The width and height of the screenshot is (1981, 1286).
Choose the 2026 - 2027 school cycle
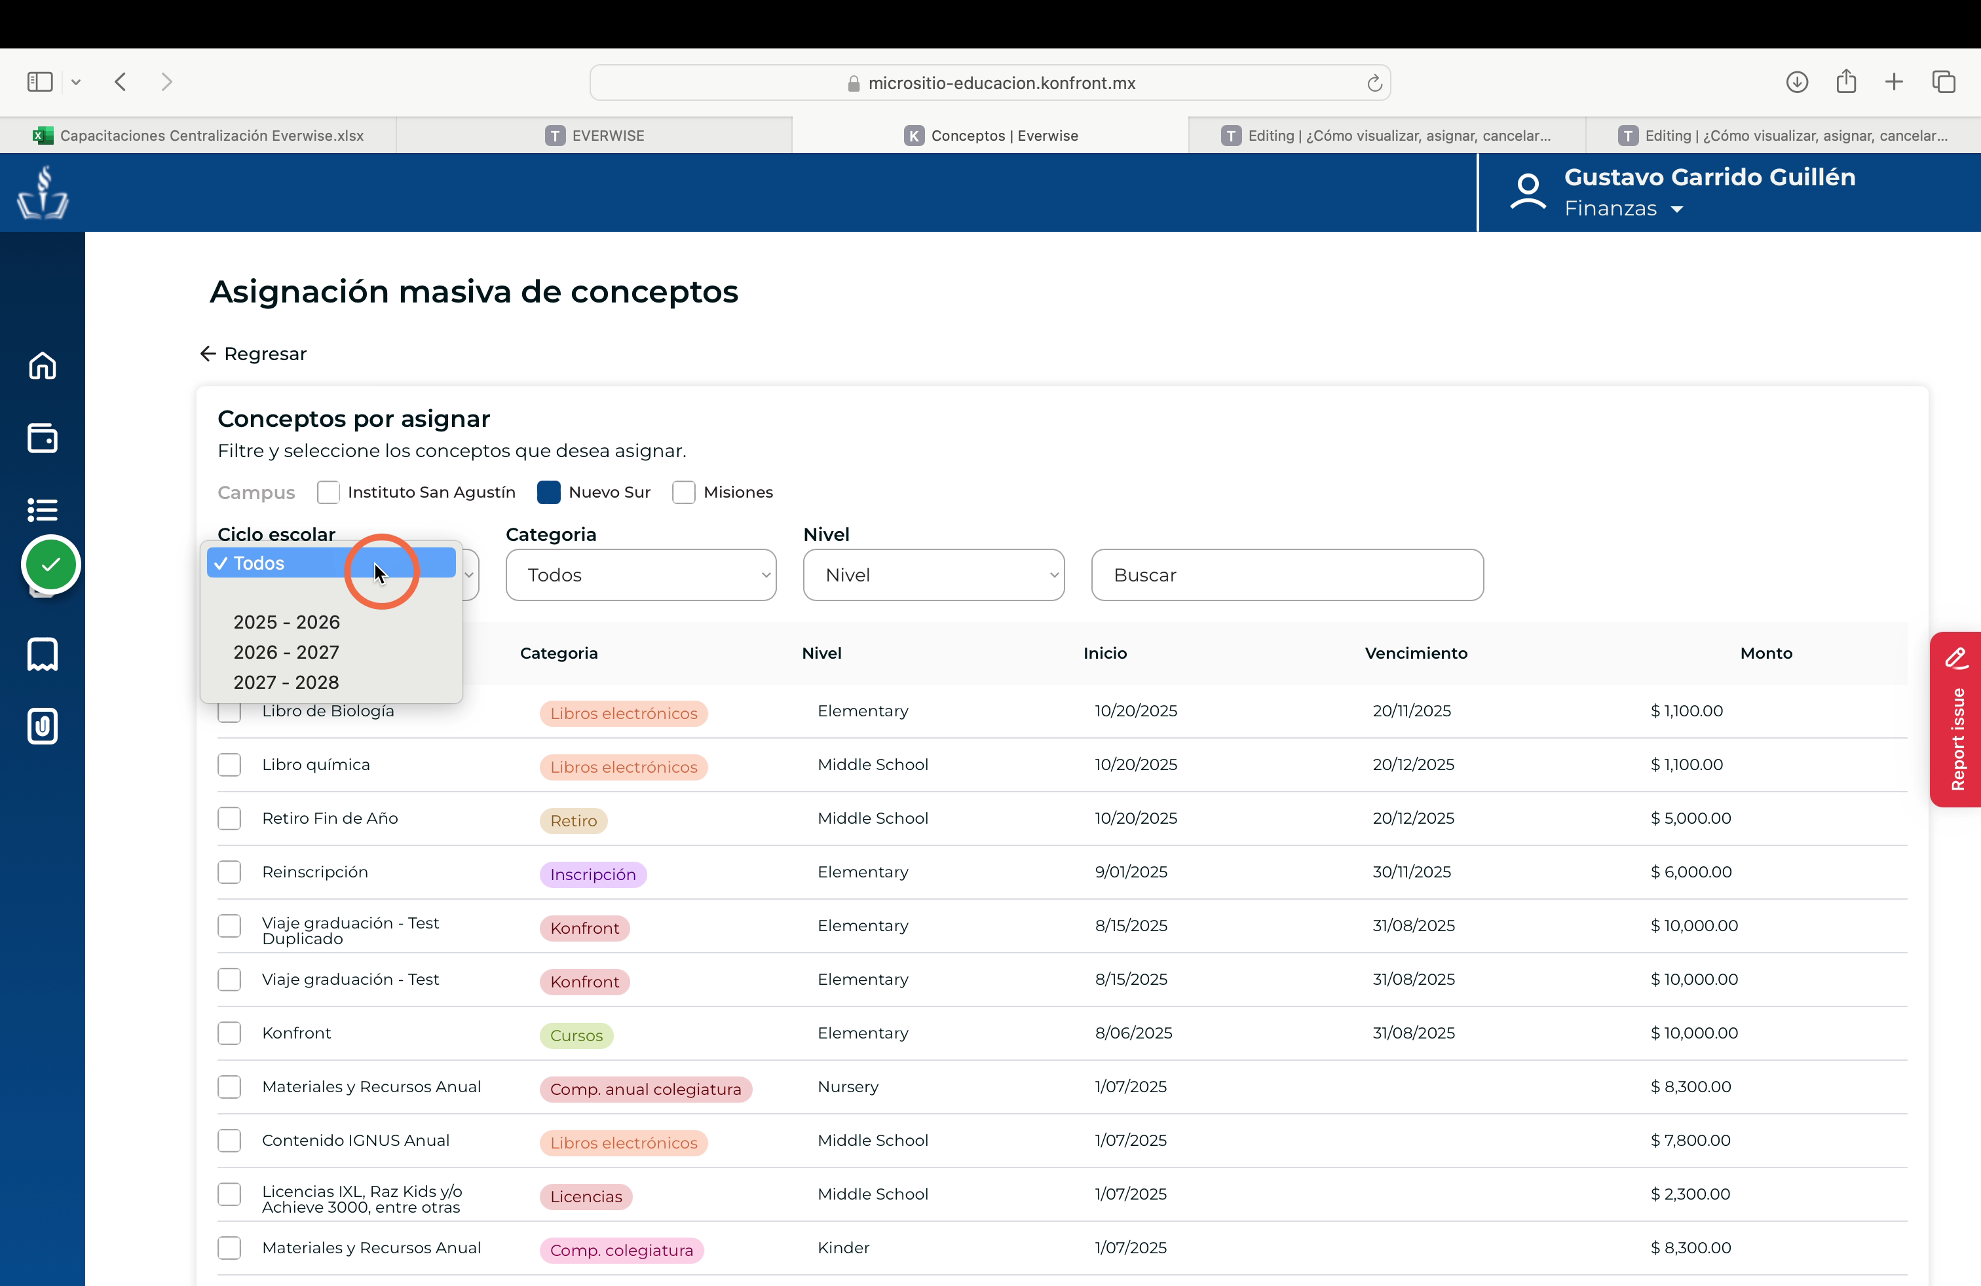[331, 652]
